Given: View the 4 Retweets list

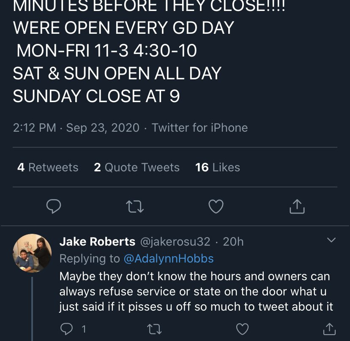Looking at the screenshot, I should click(48, 168).
